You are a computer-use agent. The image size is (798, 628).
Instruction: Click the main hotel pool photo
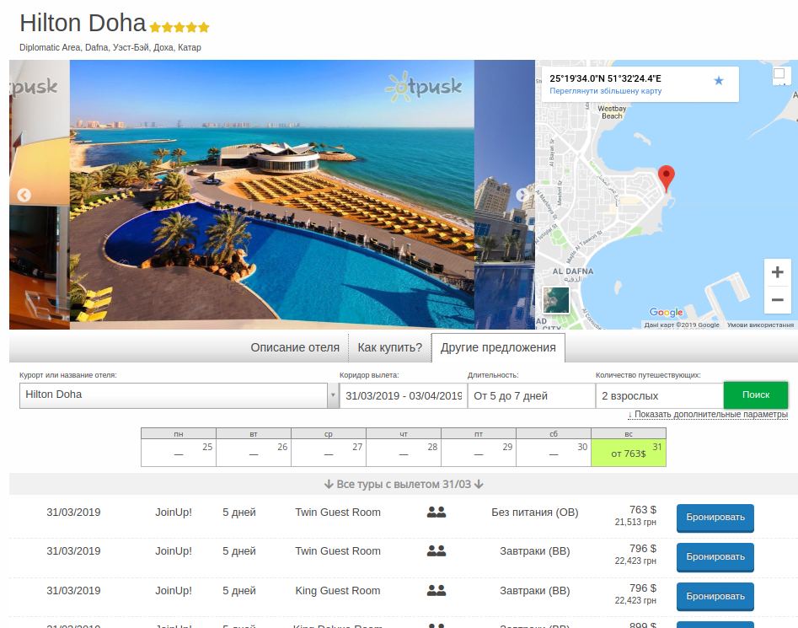tap(272, 195)
